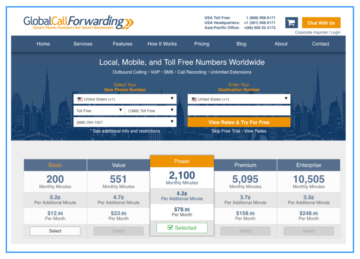The width and height of the screenshot is (360, 259).
Task: Deselect the Selected Power plan
Action: point(182,228)
